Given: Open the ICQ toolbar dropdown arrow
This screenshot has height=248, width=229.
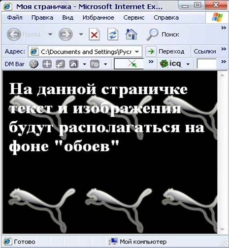Looking at the screenshot, I should pyautogui.click(x=188, y=64).
